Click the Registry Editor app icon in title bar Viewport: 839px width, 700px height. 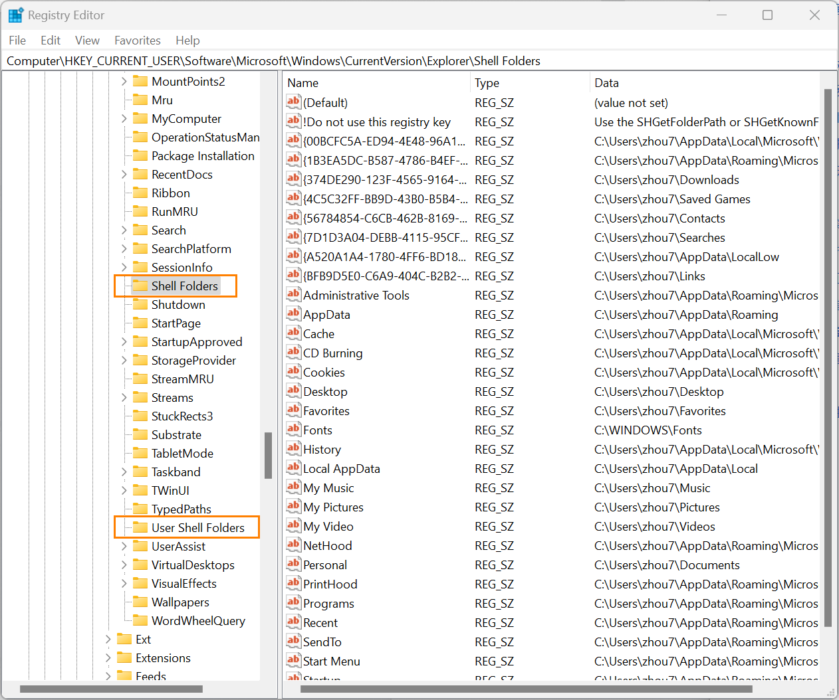click(16, 15)
